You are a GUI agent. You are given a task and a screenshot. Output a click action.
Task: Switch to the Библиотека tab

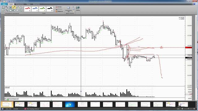click(x=37, y=4)
